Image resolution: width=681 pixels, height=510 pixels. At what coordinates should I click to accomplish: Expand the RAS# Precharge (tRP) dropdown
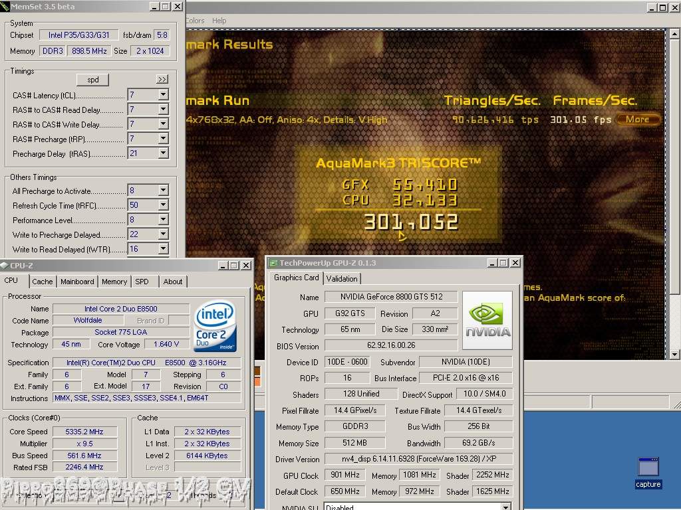pyautogui.click(x=164, y=139)
